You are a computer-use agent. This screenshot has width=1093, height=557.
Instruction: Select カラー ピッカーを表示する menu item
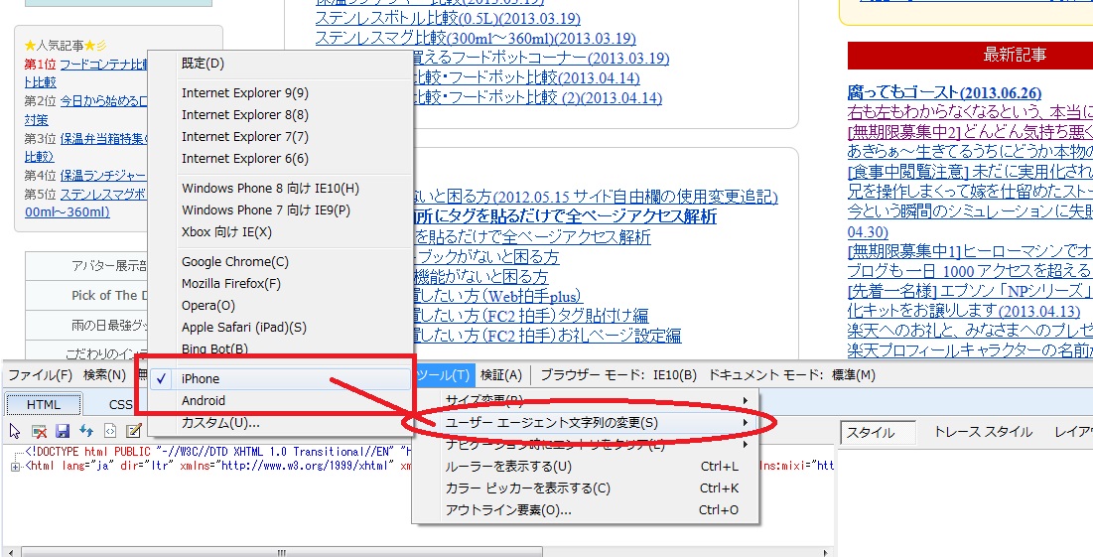527,487
